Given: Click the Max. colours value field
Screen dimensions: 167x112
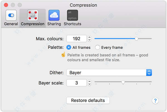Looking at the screenshot, I should click(77, 39).
